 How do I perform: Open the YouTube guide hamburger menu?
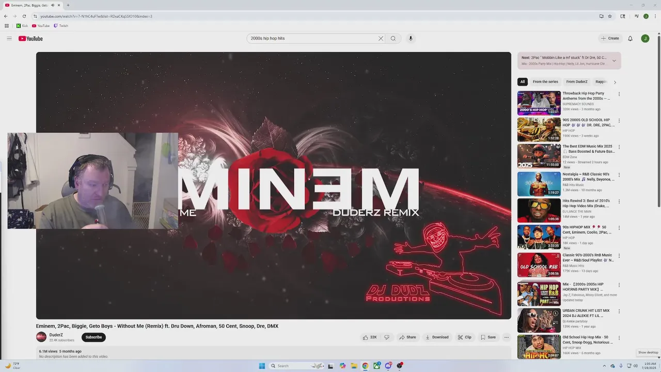[x=9, y=38]
